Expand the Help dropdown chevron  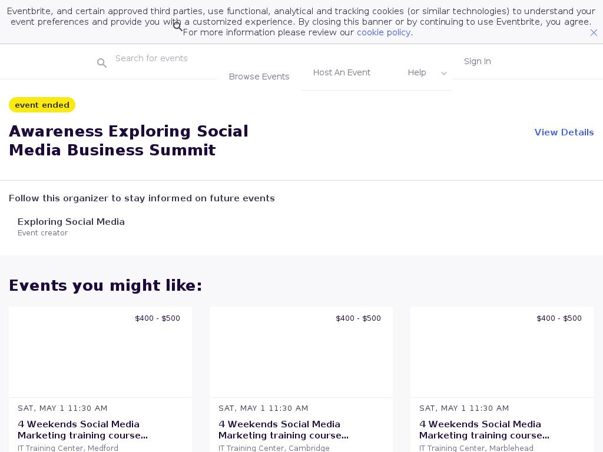click(444, 74)
